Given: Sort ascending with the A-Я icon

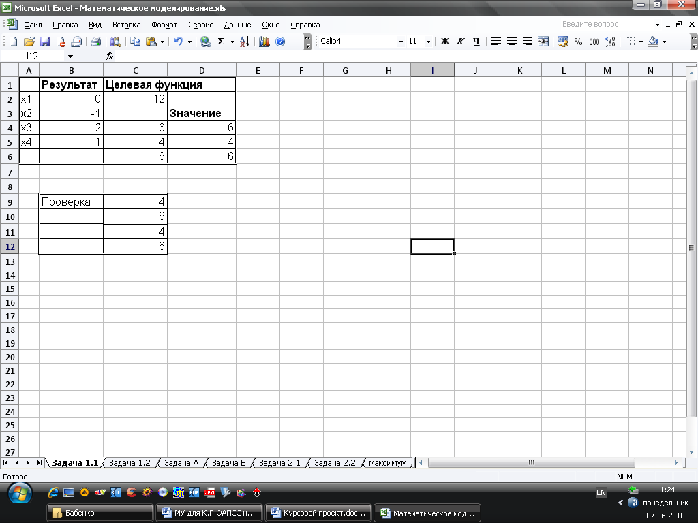Looking at the screenshot, I should 245,42.
